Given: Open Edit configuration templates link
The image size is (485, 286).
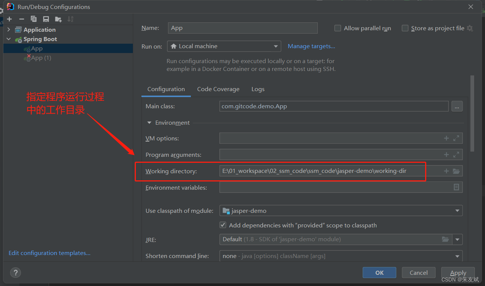Looking at the screenshot, I should [49, 253].
